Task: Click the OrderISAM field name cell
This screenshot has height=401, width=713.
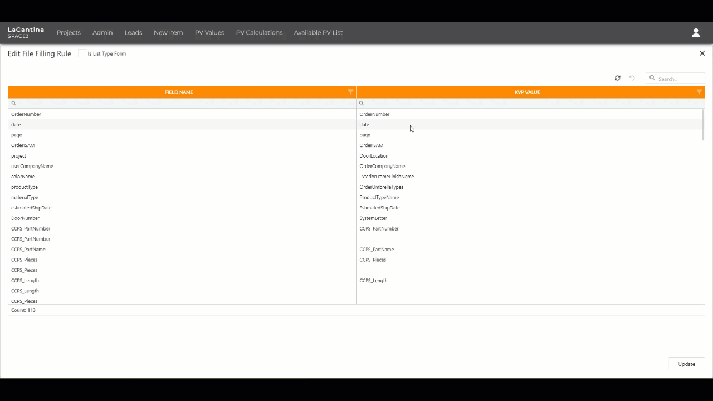Action: point(182,145)
